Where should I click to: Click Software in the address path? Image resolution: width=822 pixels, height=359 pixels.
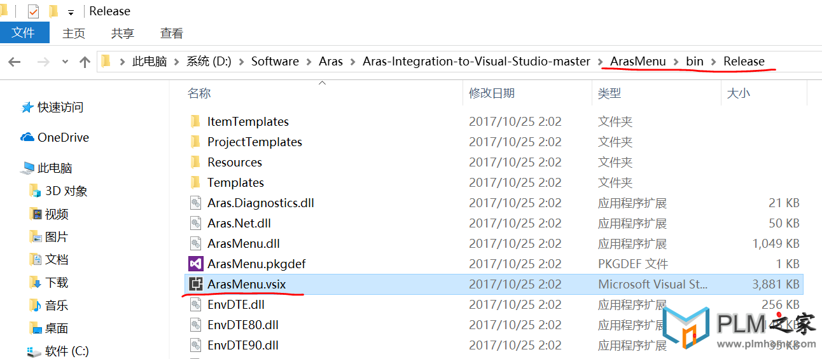[275, 62]
